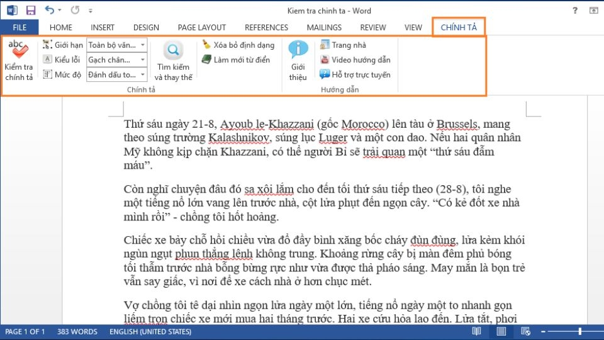The width and height of the screenshot is (604, 340).
Task: Switch to Read Mode view
Action: click(476, 332)
